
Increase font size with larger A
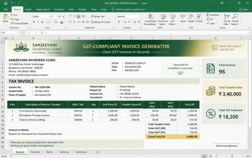click(x=60, y=16)
